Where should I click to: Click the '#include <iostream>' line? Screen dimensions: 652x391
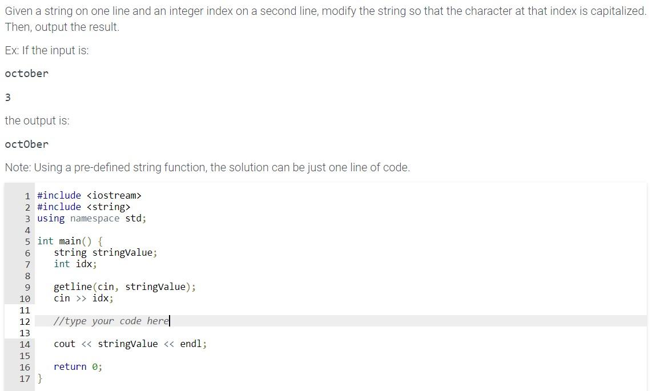point(90,195)
